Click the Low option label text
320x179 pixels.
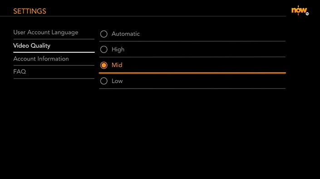(117, 81)
